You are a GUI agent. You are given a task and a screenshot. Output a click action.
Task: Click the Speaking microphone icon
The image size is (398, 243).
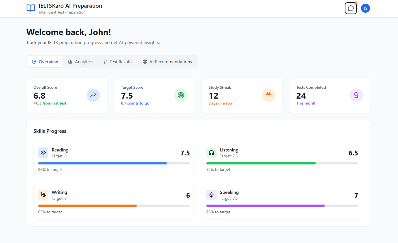click(211, 195)
